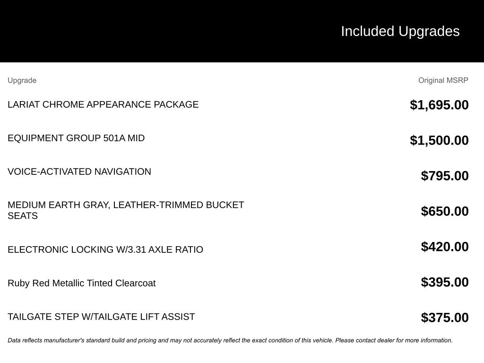The image size is (484, 363).
Task: Select VOICE-ACTIVATED NAVIGATION upgrade
Action: pos(79,172)
